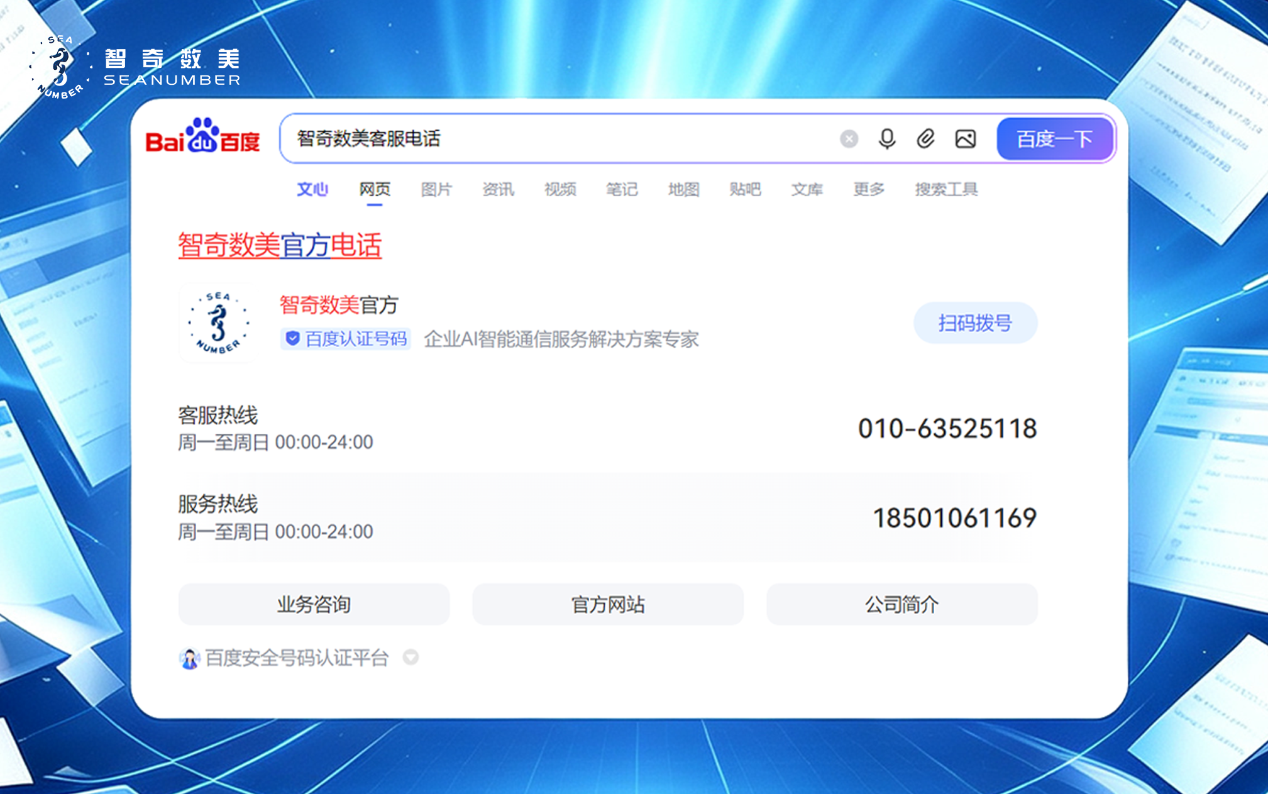Viewport: 1268px width, 794px height.
Task: Open image search via picture icon
Action: pos(965,138)
